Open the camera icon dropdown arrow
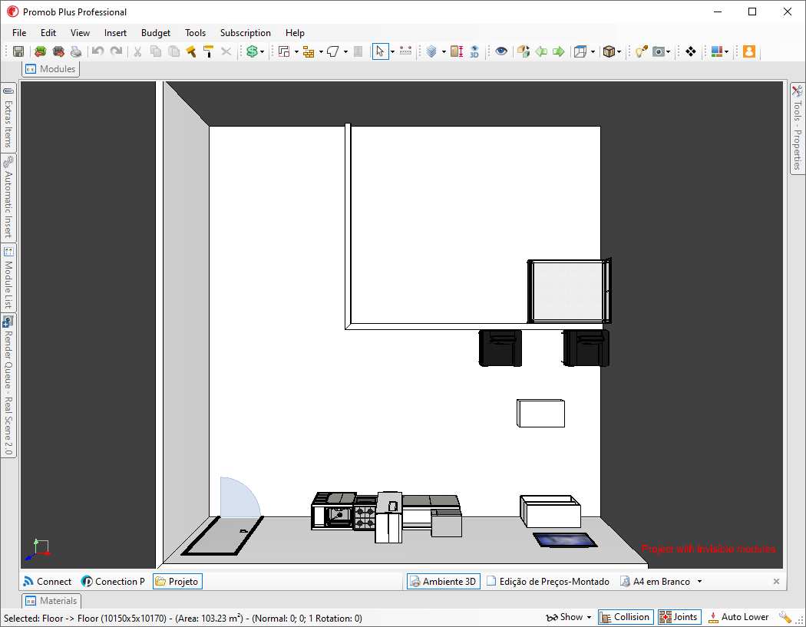 click(668, 52)
